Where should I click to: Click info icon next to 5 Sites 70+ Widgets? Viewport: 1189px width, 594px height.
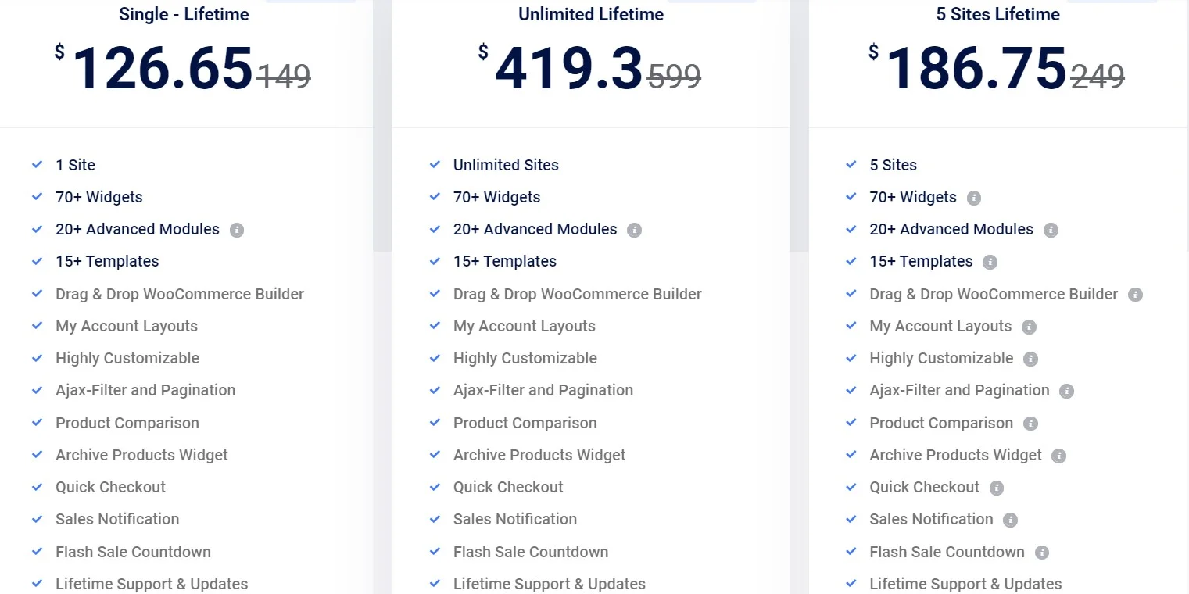pos(974,198)
